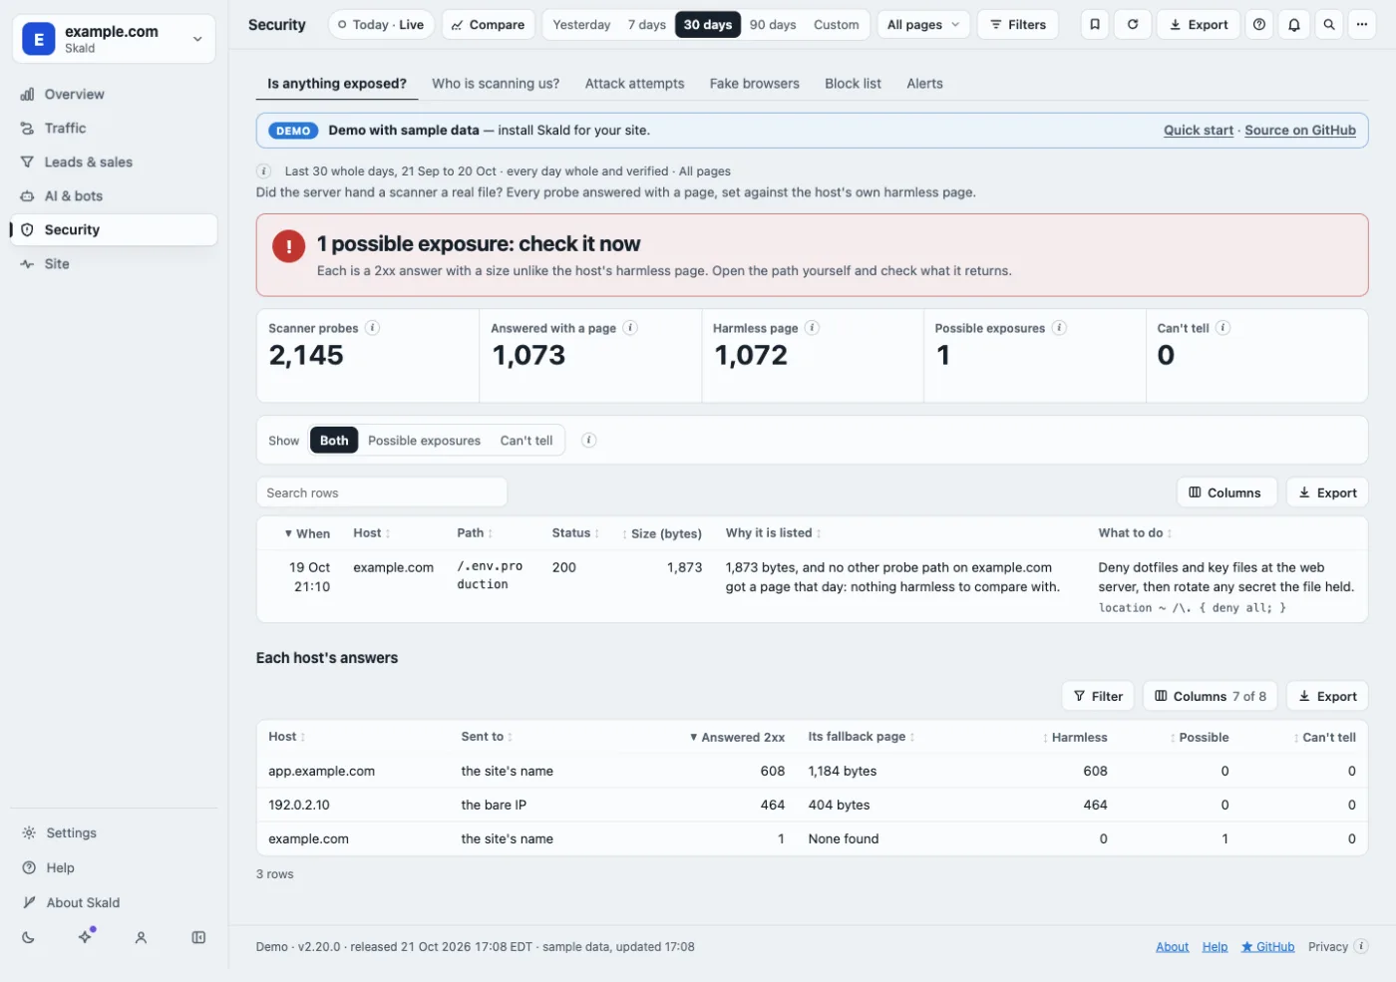This screenshot has height=982, width=1396.
Task: Open Site section in sidebar
Action: 114,263
